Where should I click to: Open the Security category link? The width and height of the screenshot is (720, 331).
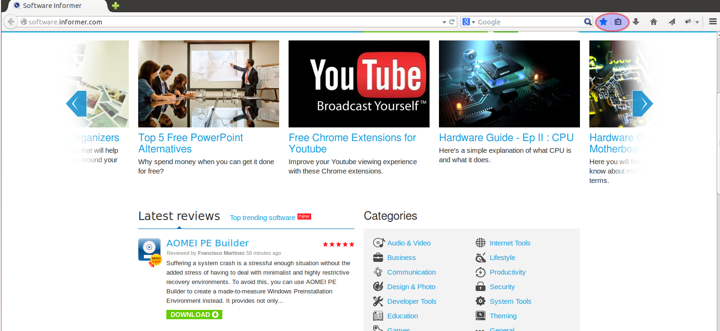(x=502, y=287)
